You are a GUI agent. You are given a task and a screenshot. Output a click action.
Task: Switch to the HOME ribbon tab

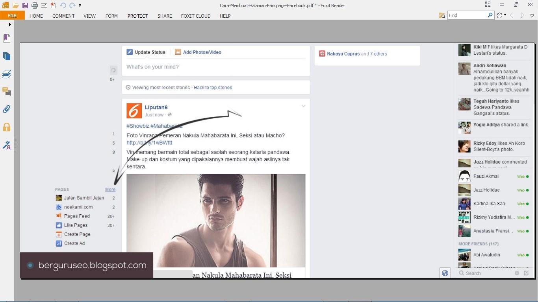[36, 16]
